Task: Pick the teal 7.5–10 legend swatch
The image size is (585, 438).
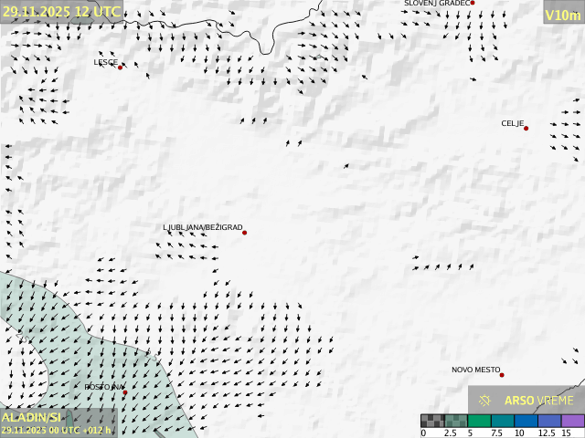Action: pos(503,421)
